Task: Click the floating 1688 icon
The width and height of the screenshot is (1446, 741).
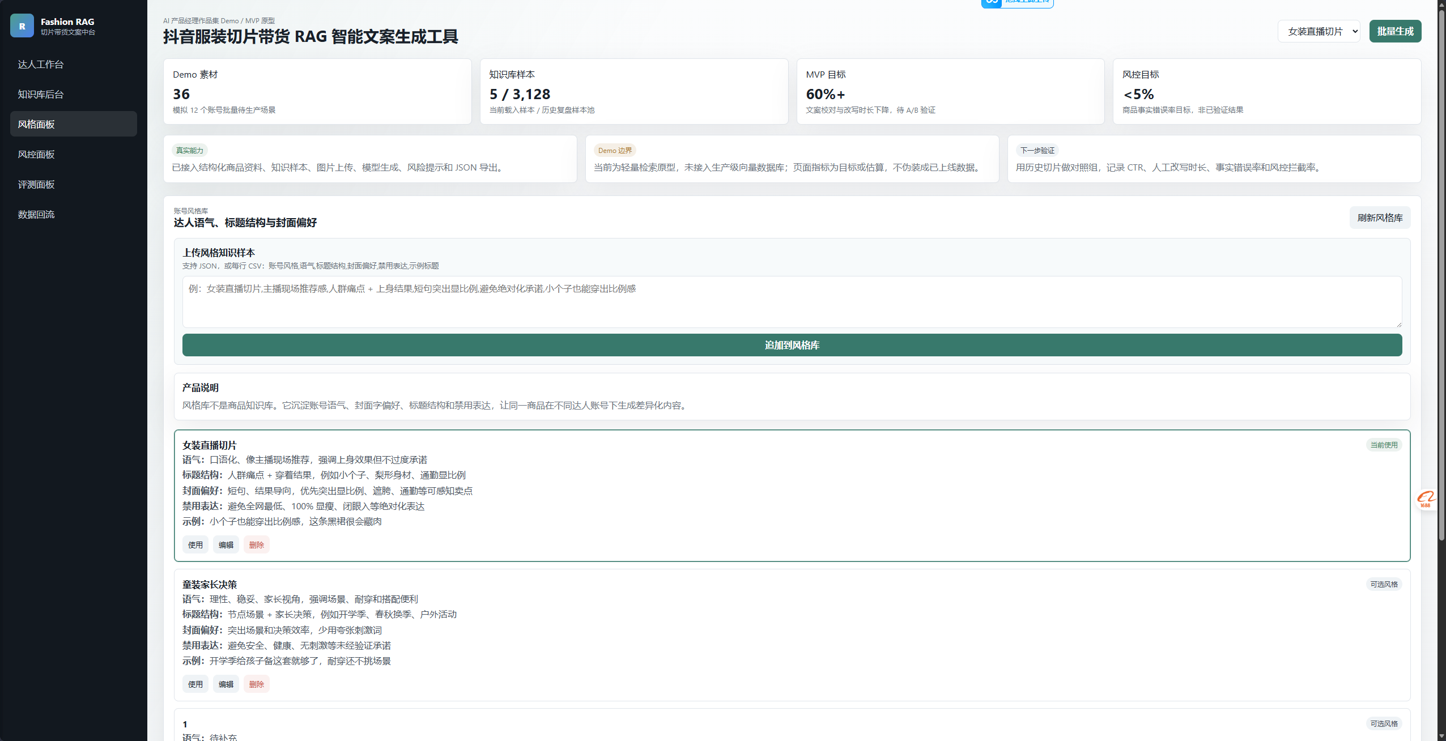Action: [1426, 499]
